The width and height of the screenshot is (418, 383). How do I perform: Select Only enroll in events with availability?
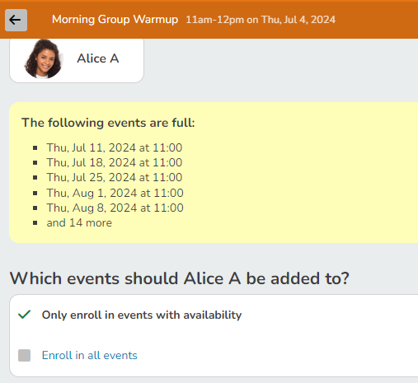(x=142, y=315)
